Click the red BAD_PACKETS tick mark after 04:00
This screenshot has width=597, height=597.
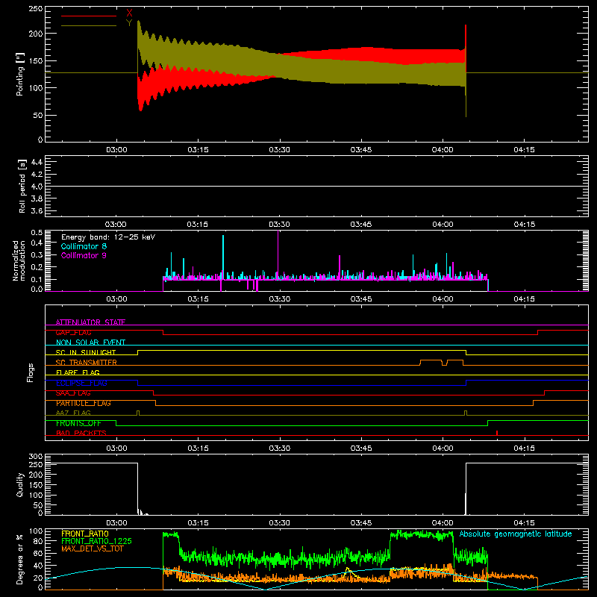click(x=497, y=433)
